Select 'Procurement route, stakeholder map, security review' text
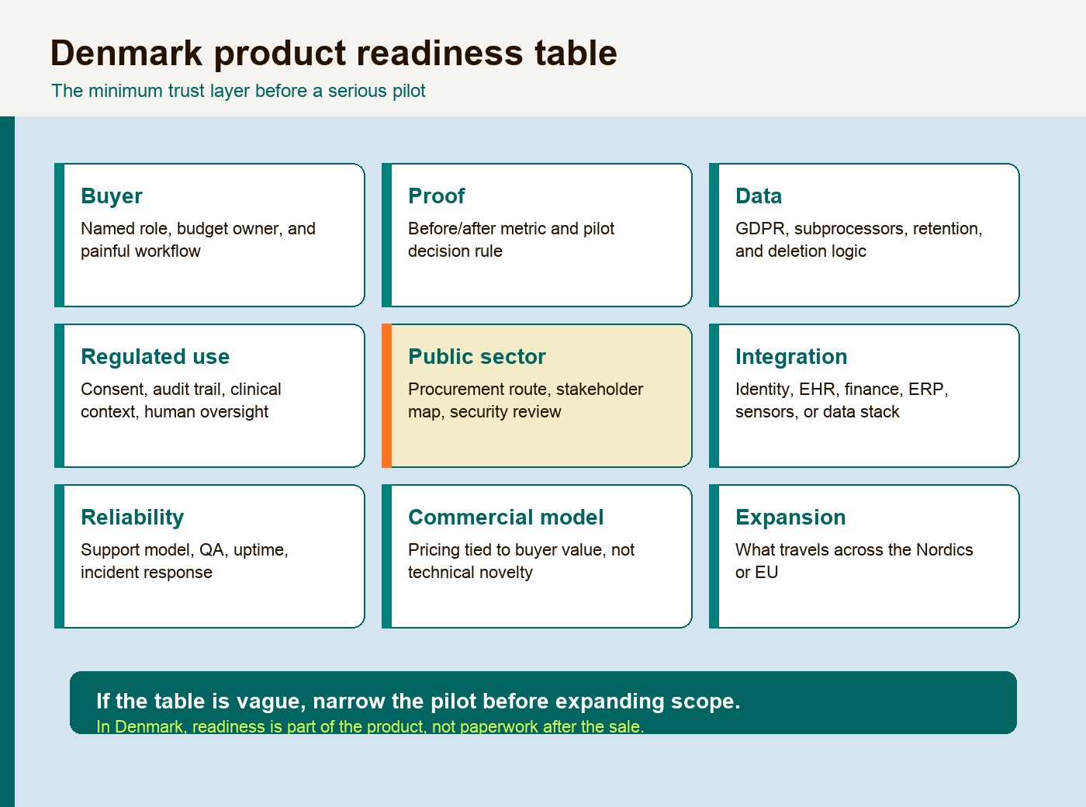 click(525, 400)
